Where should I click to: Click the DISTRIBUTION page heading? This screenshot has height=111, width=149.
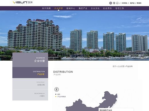[63, 72]
